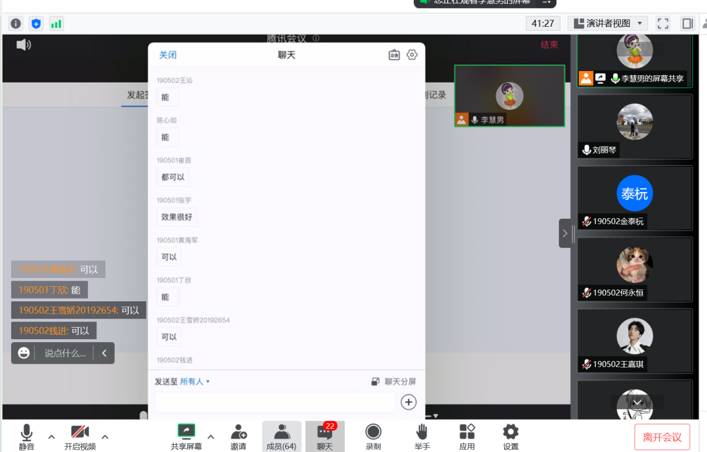Expand the arrow next to 共享屏幕
Viewport: 707px width, 452px height.
pos(211,436)
